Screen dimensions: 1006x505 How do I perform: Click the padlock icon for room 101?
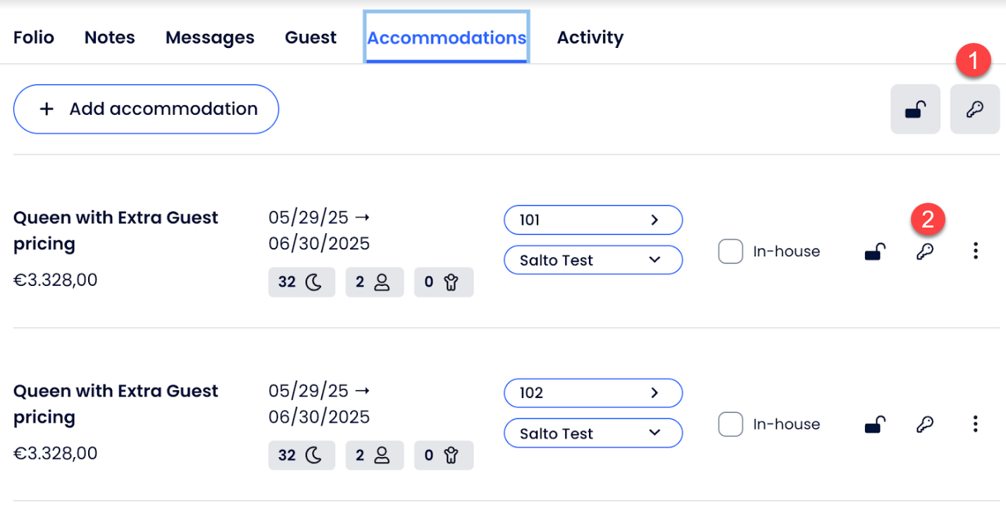pos(875,251)
